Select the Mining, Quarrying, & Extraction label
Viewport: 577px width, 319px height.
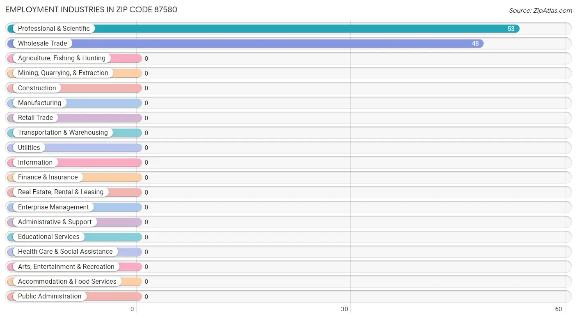pos(63,73)
